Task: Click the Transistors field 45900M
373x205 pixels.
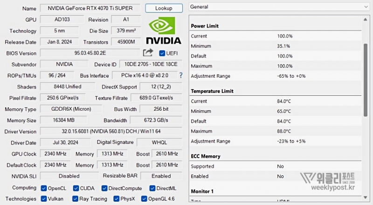Action: [126, 42]
